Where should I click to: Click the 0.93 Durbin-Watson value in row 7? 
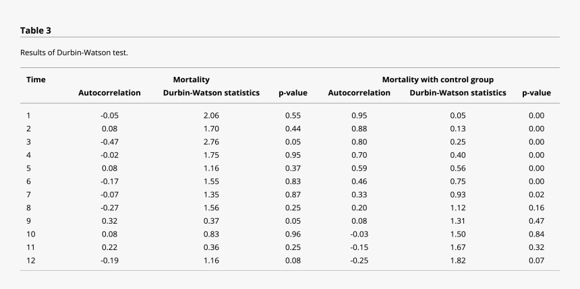click(458, 194)
